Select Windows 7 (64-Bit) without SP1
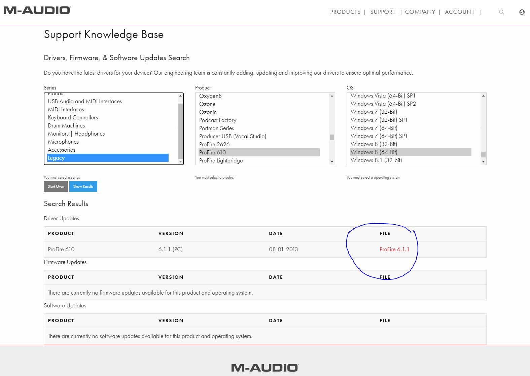 pyautogui.click(x=411, y=128)
